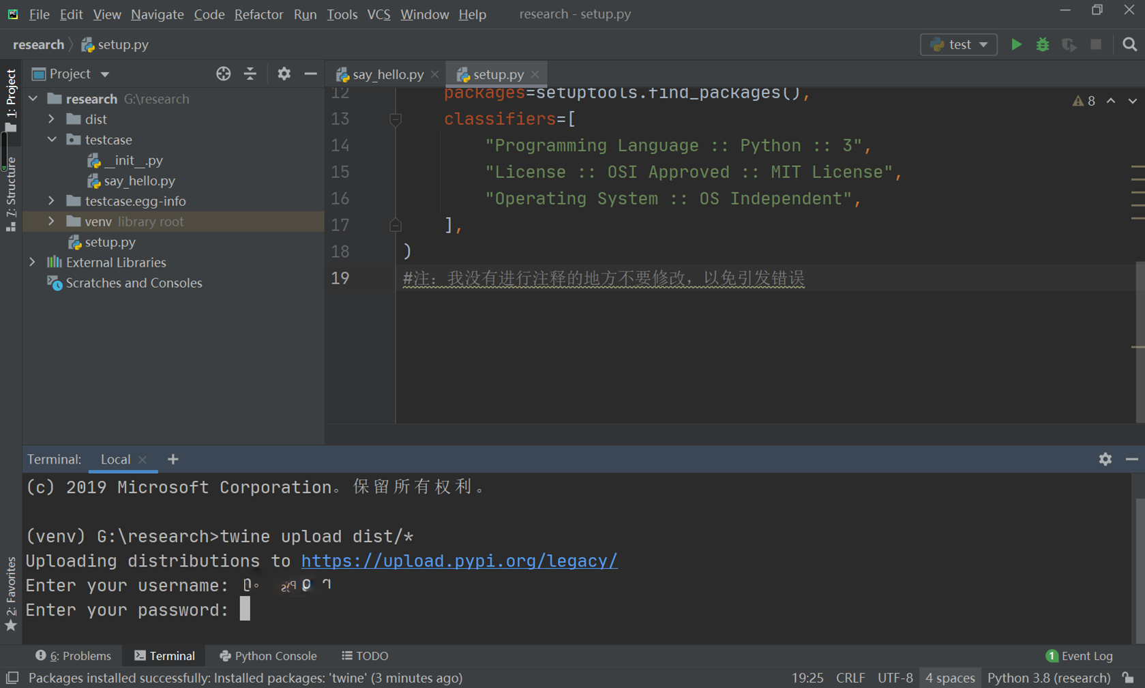This screenshot has width=1145, height=688.
Task: Open the Python Console tool tab
Action: click(268, 656)
